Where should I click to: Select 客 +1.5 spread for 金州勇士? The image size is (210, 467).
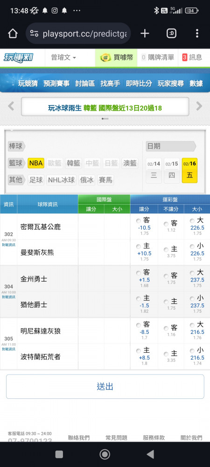click(x=138, y=273)
